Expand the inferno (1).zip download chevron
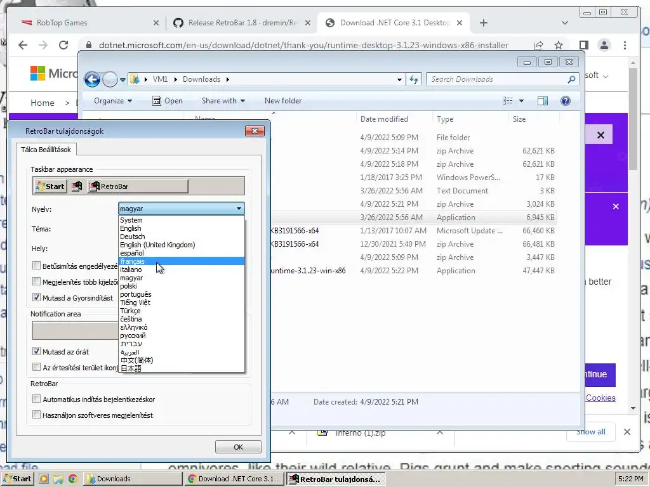 tap(440, 432)
